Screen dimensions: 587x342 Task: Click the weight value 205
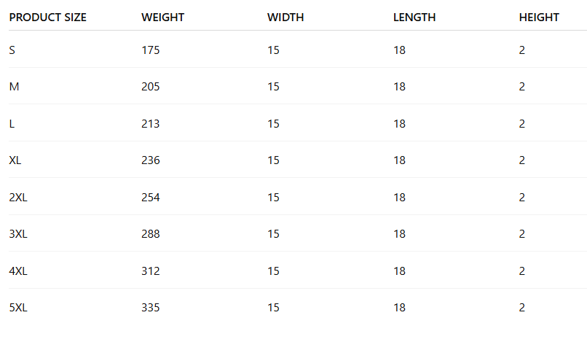(151, 87)
